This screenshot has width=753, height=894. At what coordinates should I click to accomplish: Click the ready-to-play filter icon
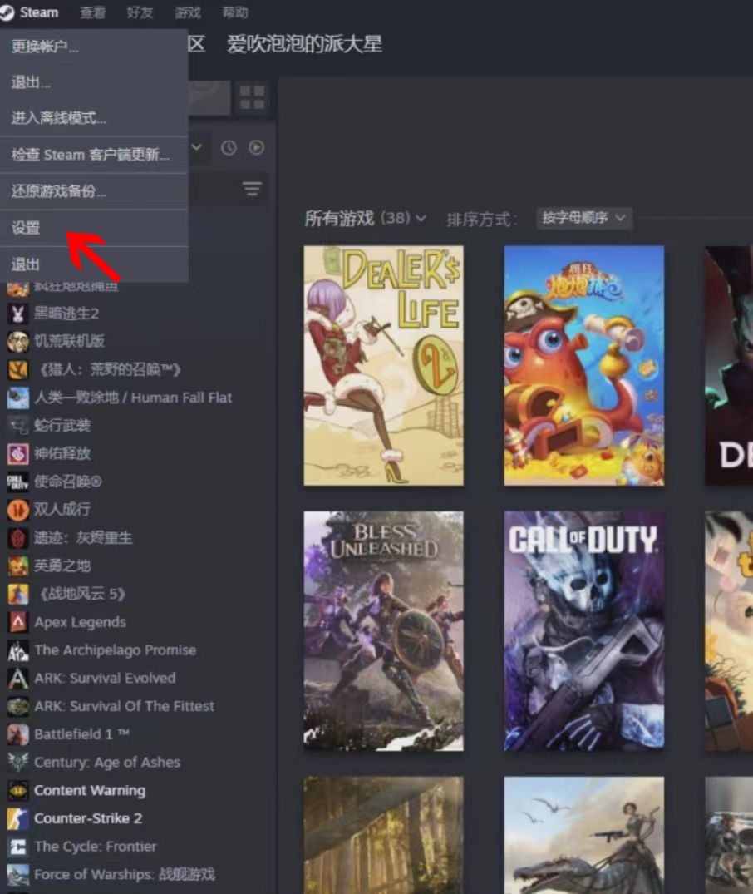(x=257, y=148)
